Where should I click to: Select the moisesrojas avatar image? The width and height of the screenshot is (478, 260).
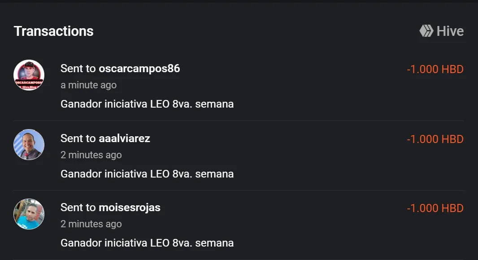point(29,214)
